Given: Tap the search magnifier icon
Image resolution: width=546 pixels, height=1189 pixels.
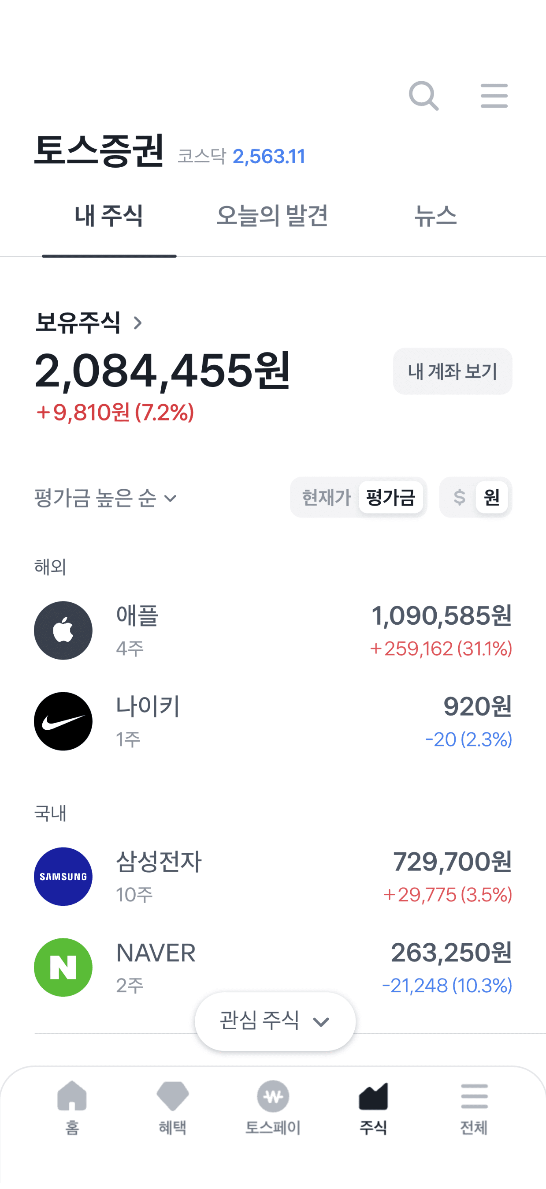Looking at the screenshot, I should 423,96.
